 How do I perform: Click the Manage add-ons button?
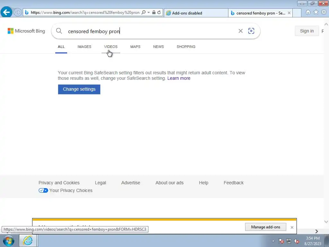(265, 227)
